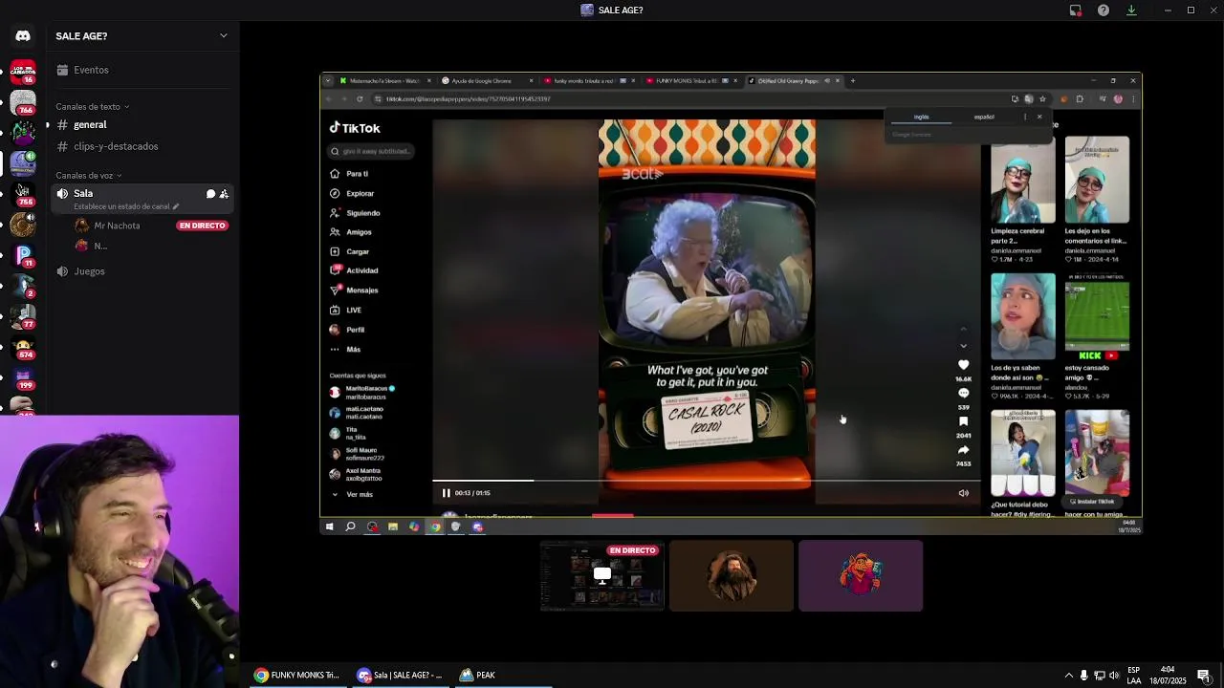Screen dimensions: 1224x688
Task: Select inglés in translate popup
Action: [x=921, y=117]
